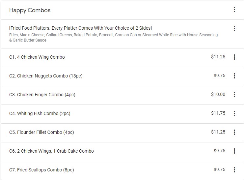Select C4. Whiting Fish Combo (2pc)
The width and height of the screenshot is (244, 180).
point(40,113)
